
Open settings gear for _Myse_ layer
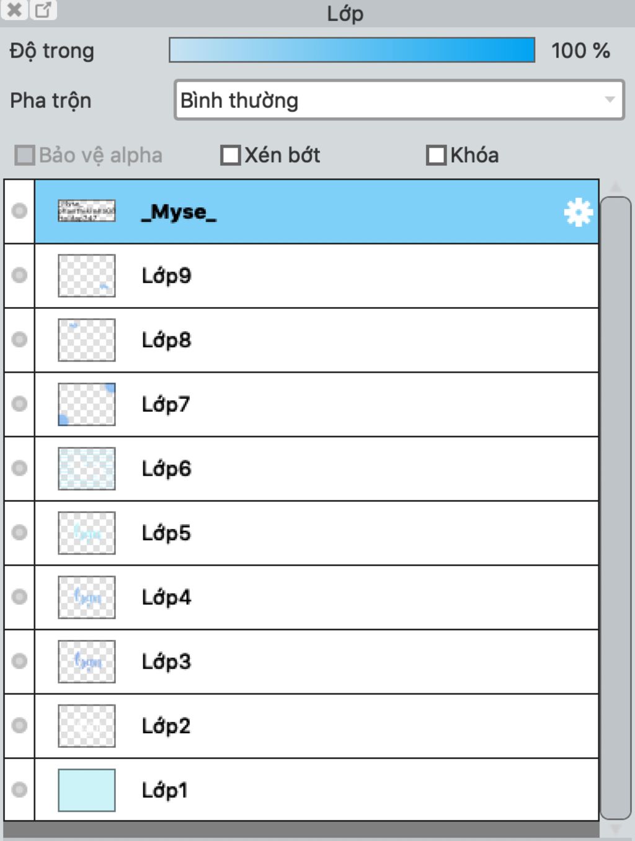click(578, 212)
